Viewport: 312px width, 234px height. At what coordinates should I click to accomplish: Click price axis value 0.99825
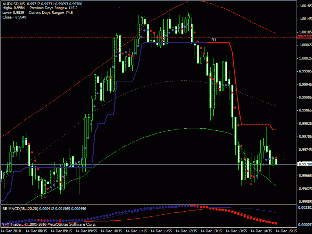click(x=305, y=123)
